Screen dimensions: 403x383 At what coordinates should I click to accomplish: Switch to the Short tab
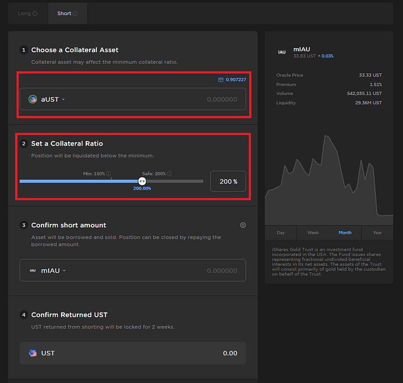click(x=68, y=13)
